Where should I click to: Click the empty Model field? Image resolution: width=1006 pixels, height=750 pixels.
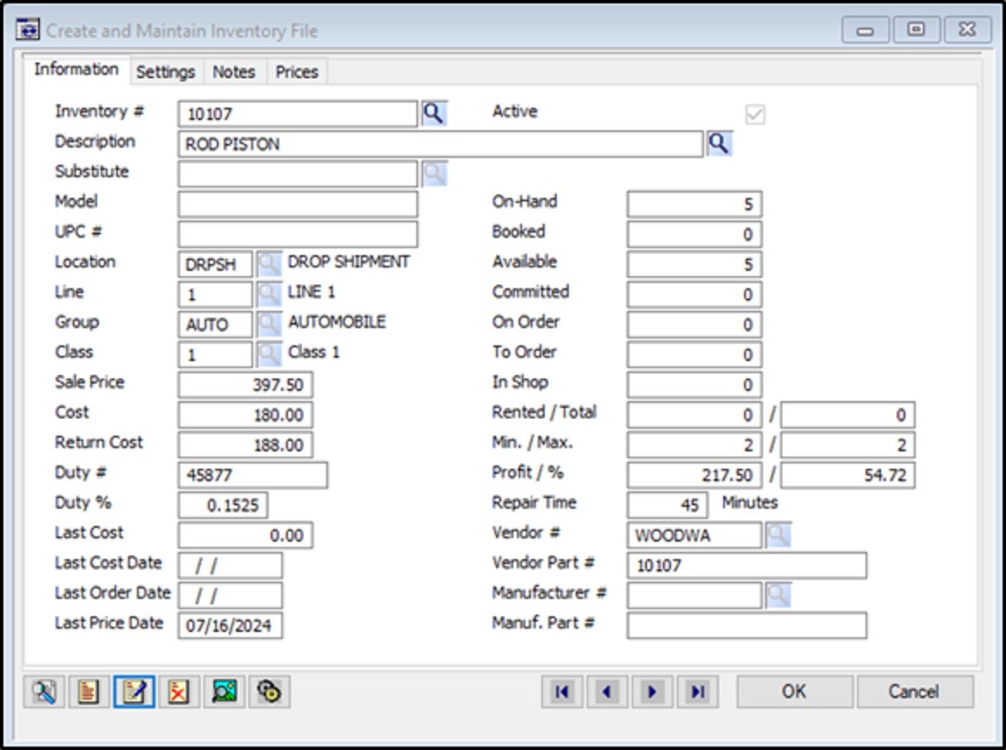tap(297, 204)
